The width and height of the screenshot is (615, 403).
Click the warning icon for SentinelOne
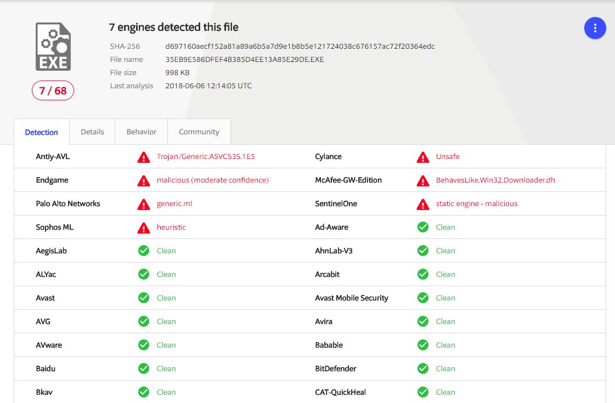[x=423, y=205]
